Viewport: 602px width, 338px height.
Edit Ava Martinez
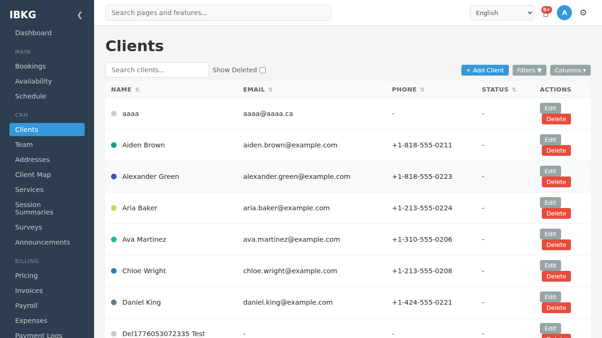(x=550, y=234)
